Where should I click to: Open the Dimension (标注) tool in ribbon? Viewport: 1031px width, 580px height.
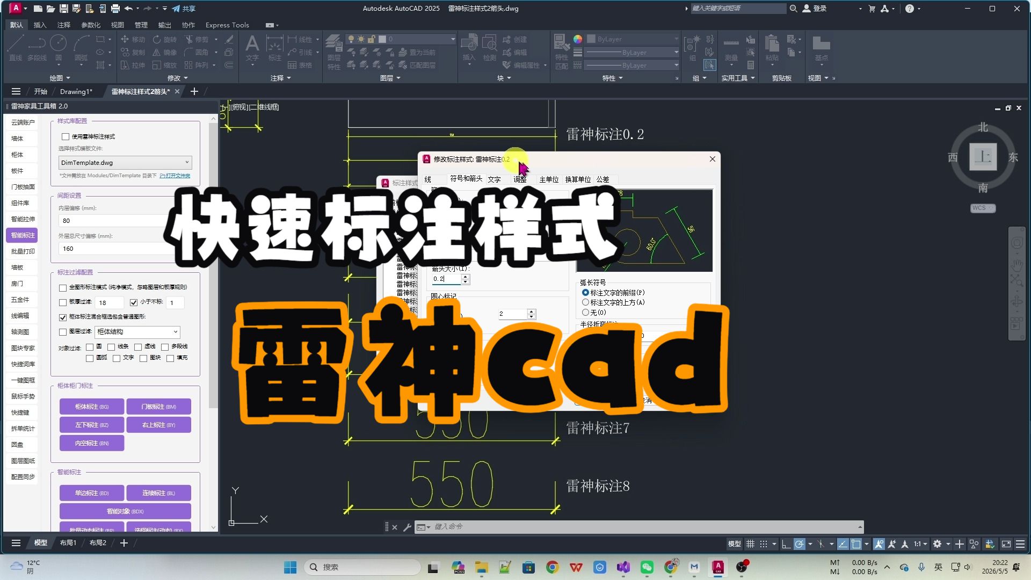coord(275,47)
